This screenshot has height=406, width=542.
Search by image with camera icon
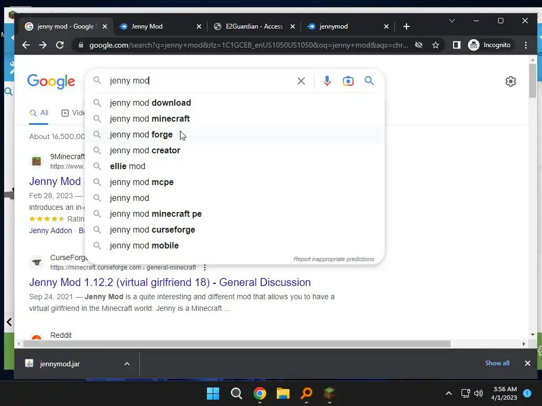pyautogui.click(x=348, y=81)
